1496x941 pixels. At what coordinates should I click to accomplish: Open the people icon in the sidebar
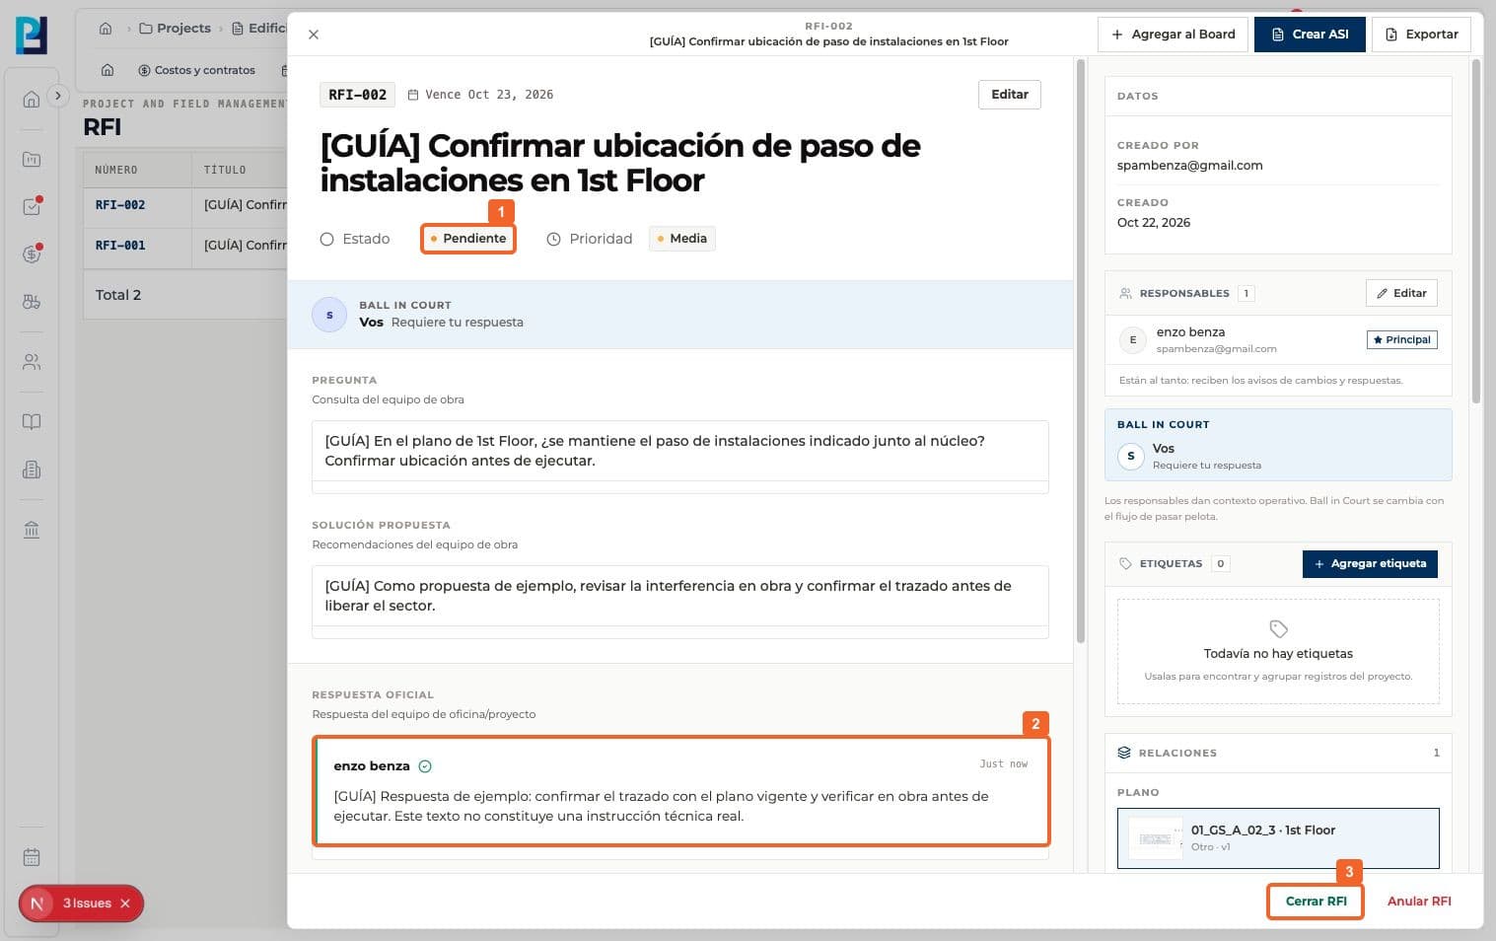(32, 362)
